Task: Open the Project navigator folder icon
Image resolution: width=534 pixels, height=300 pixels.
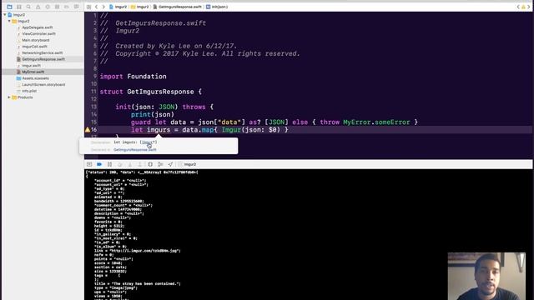Action: 9,7
